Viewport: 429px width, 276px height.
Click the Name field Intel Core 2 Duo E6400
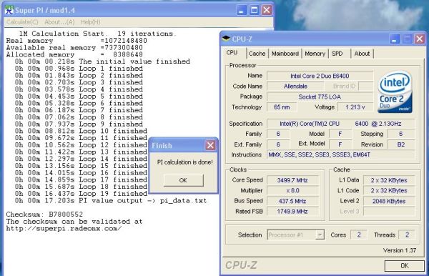coord(320,76)
